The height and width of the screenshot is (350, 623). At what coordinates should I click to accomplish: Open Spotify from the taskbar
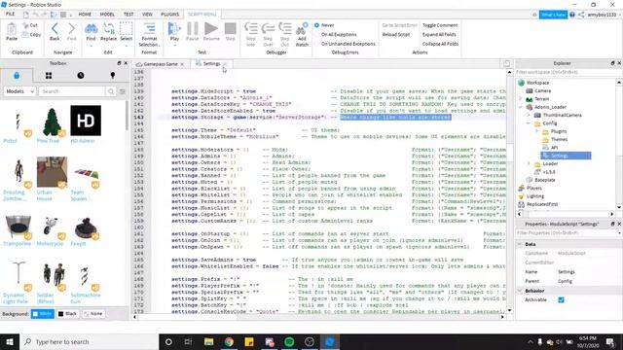click(289, 341)
